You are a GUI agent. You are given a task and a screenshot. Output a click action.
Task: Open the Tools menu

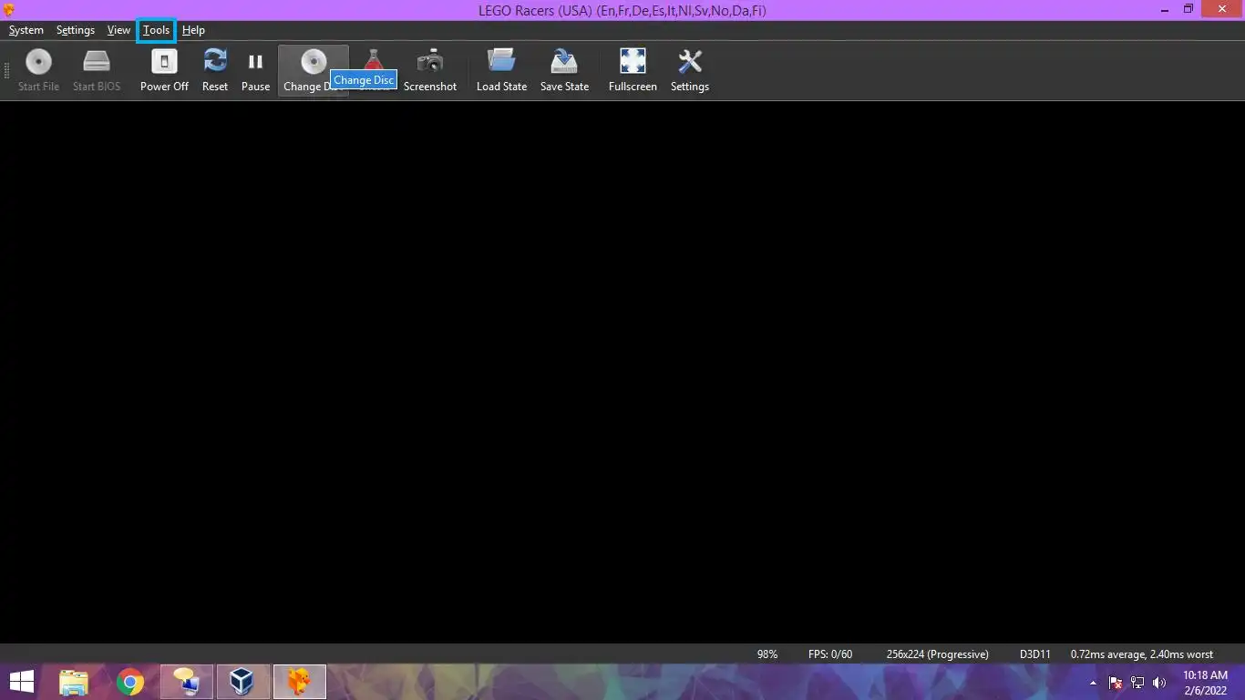(156, 30)
